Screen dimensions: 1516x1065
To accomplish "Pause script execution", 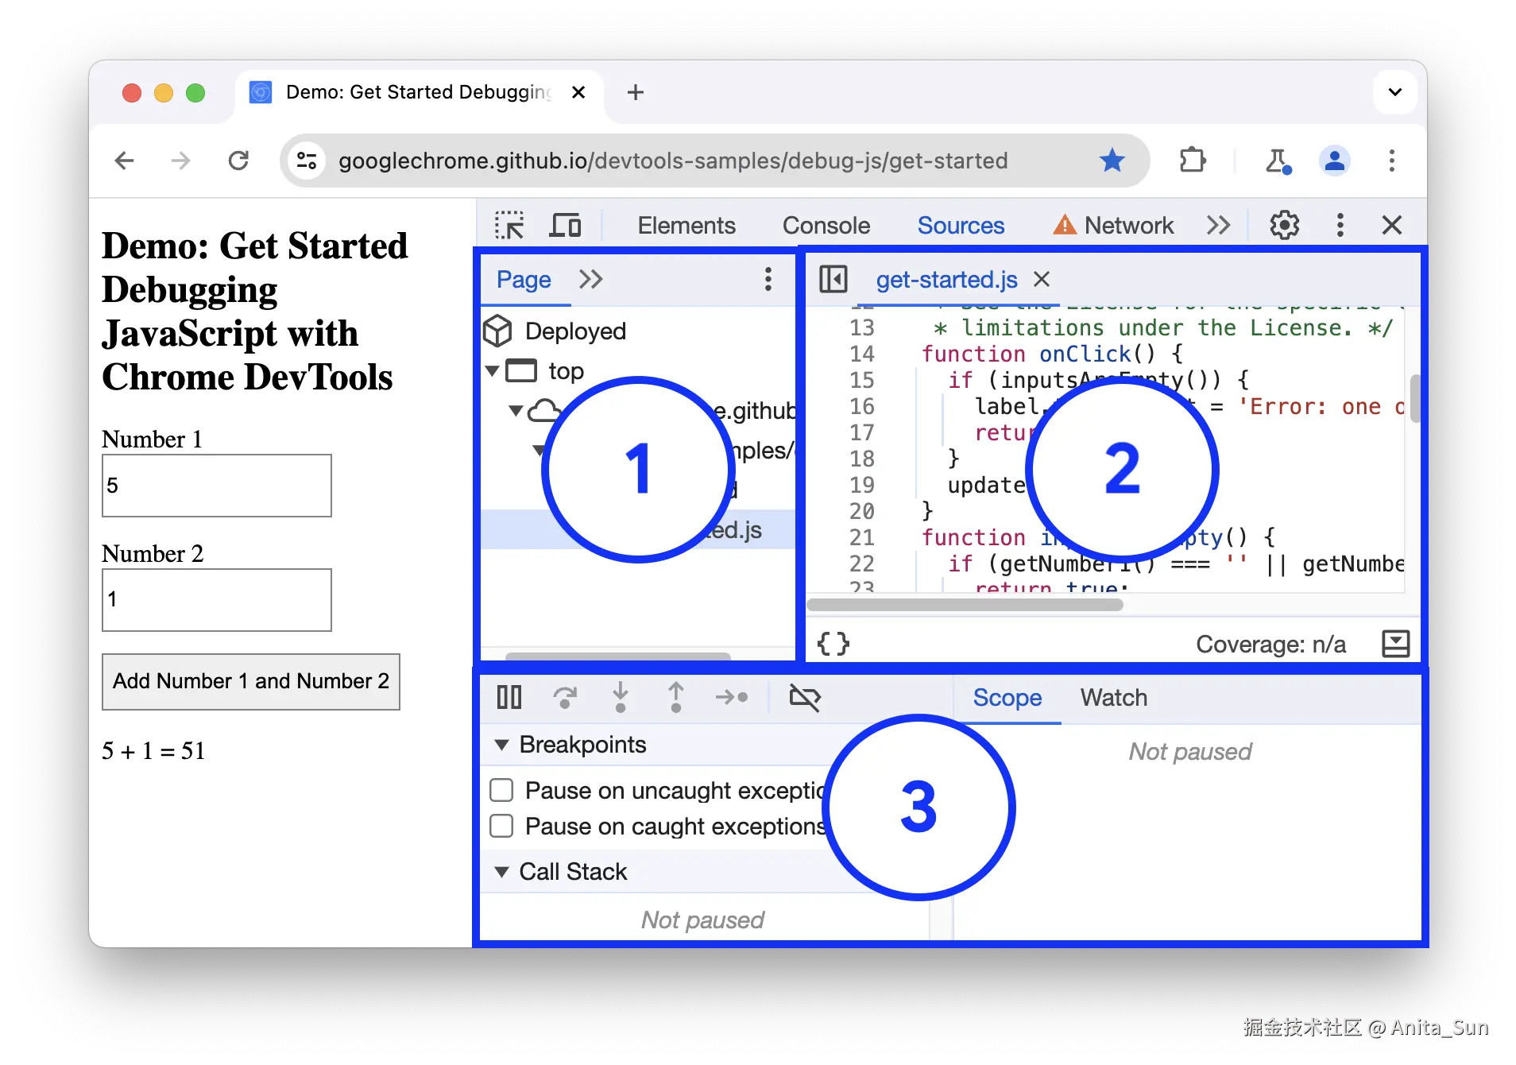I will (x=509, y=698).
